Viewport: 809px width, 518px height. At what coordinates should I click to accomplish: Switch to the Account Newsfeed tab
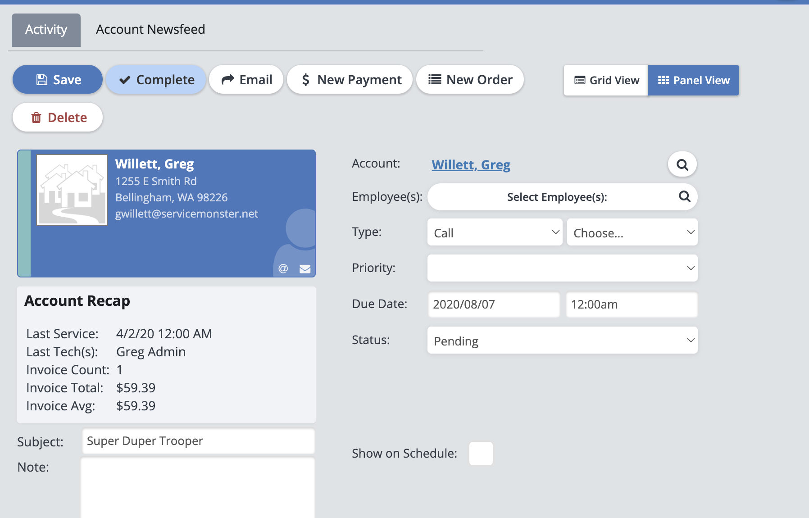[x=150, y=30]
